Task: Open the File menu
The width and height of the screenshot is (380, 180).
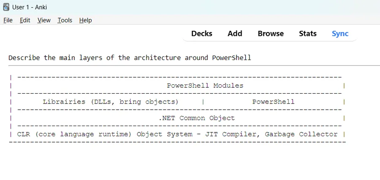Action: pos(8,20)
